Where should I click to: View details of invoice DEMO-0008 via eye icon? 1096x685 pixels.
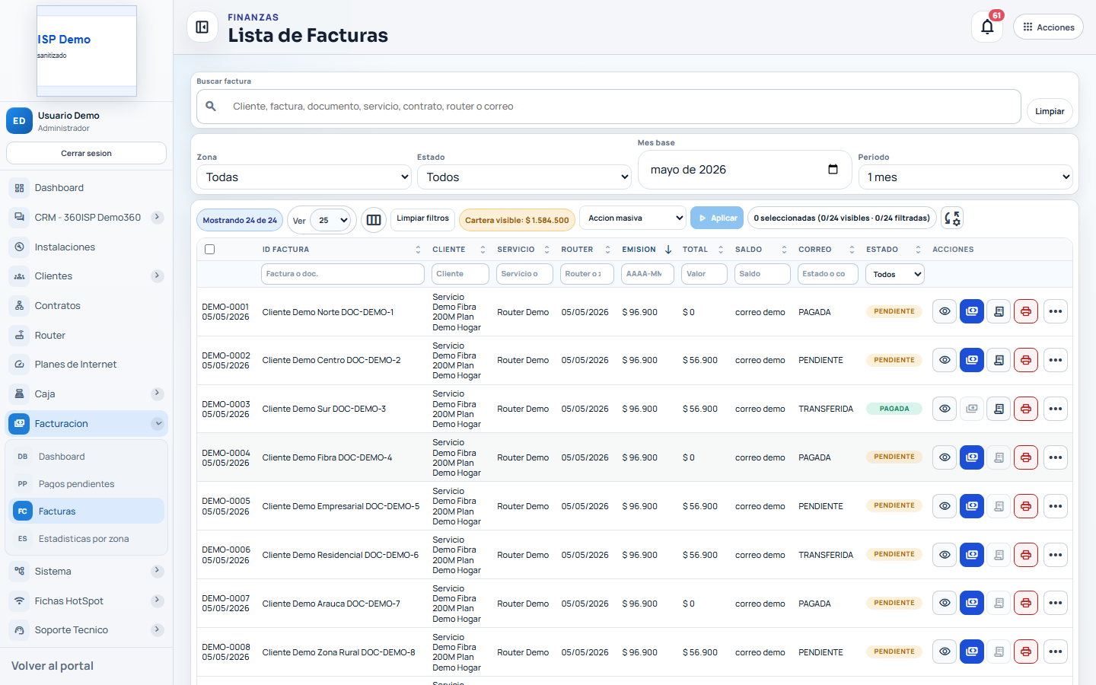point(945,652)
